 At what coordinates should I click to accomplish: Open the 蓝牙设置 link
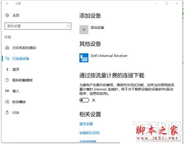(x=86, y=124)
